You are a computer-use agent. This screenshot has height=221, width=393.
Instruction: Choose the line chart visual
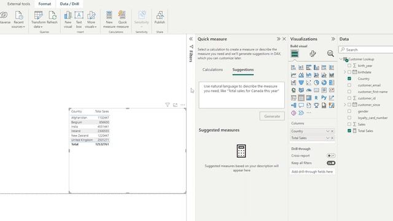[294, 75]
